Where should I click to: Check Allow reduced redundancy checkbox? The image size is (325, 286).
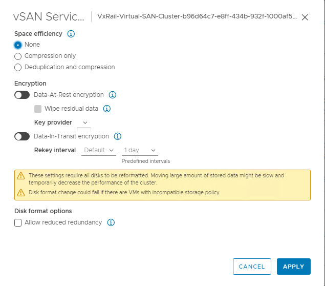(x=18, y=222)
